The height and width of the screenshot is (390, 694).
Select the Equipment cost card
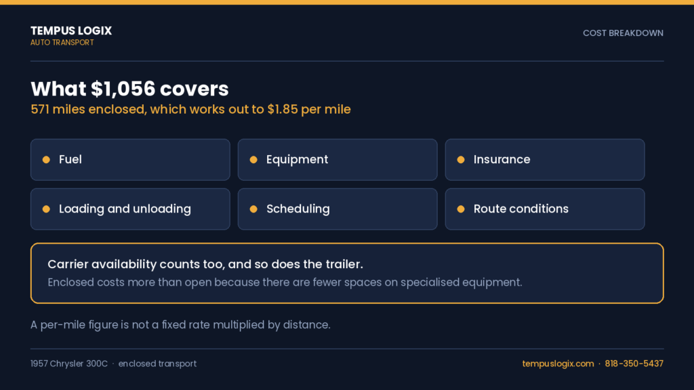[338, 160]
